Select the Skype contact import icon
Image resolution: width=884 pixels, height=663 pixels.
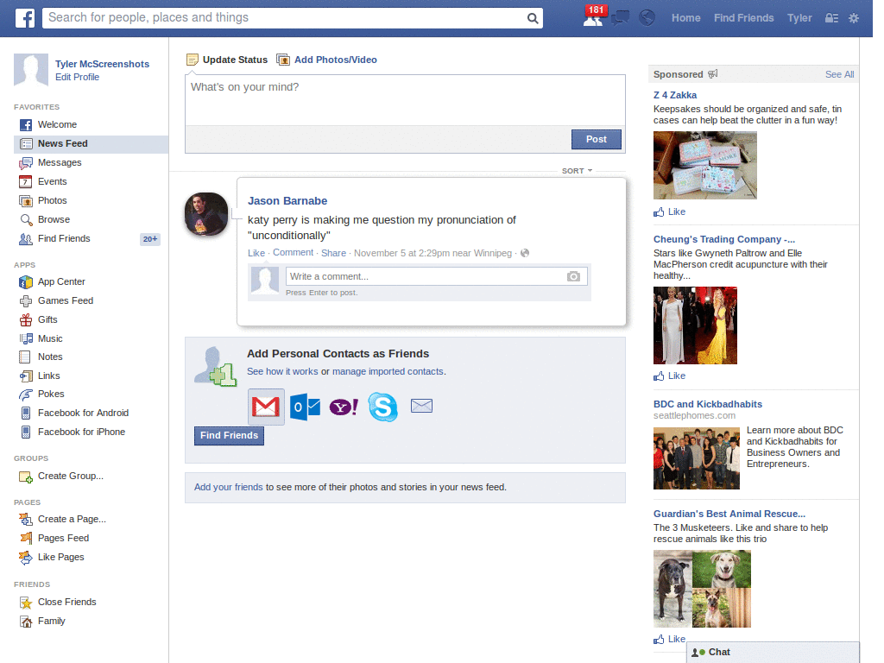pos(382,407)
